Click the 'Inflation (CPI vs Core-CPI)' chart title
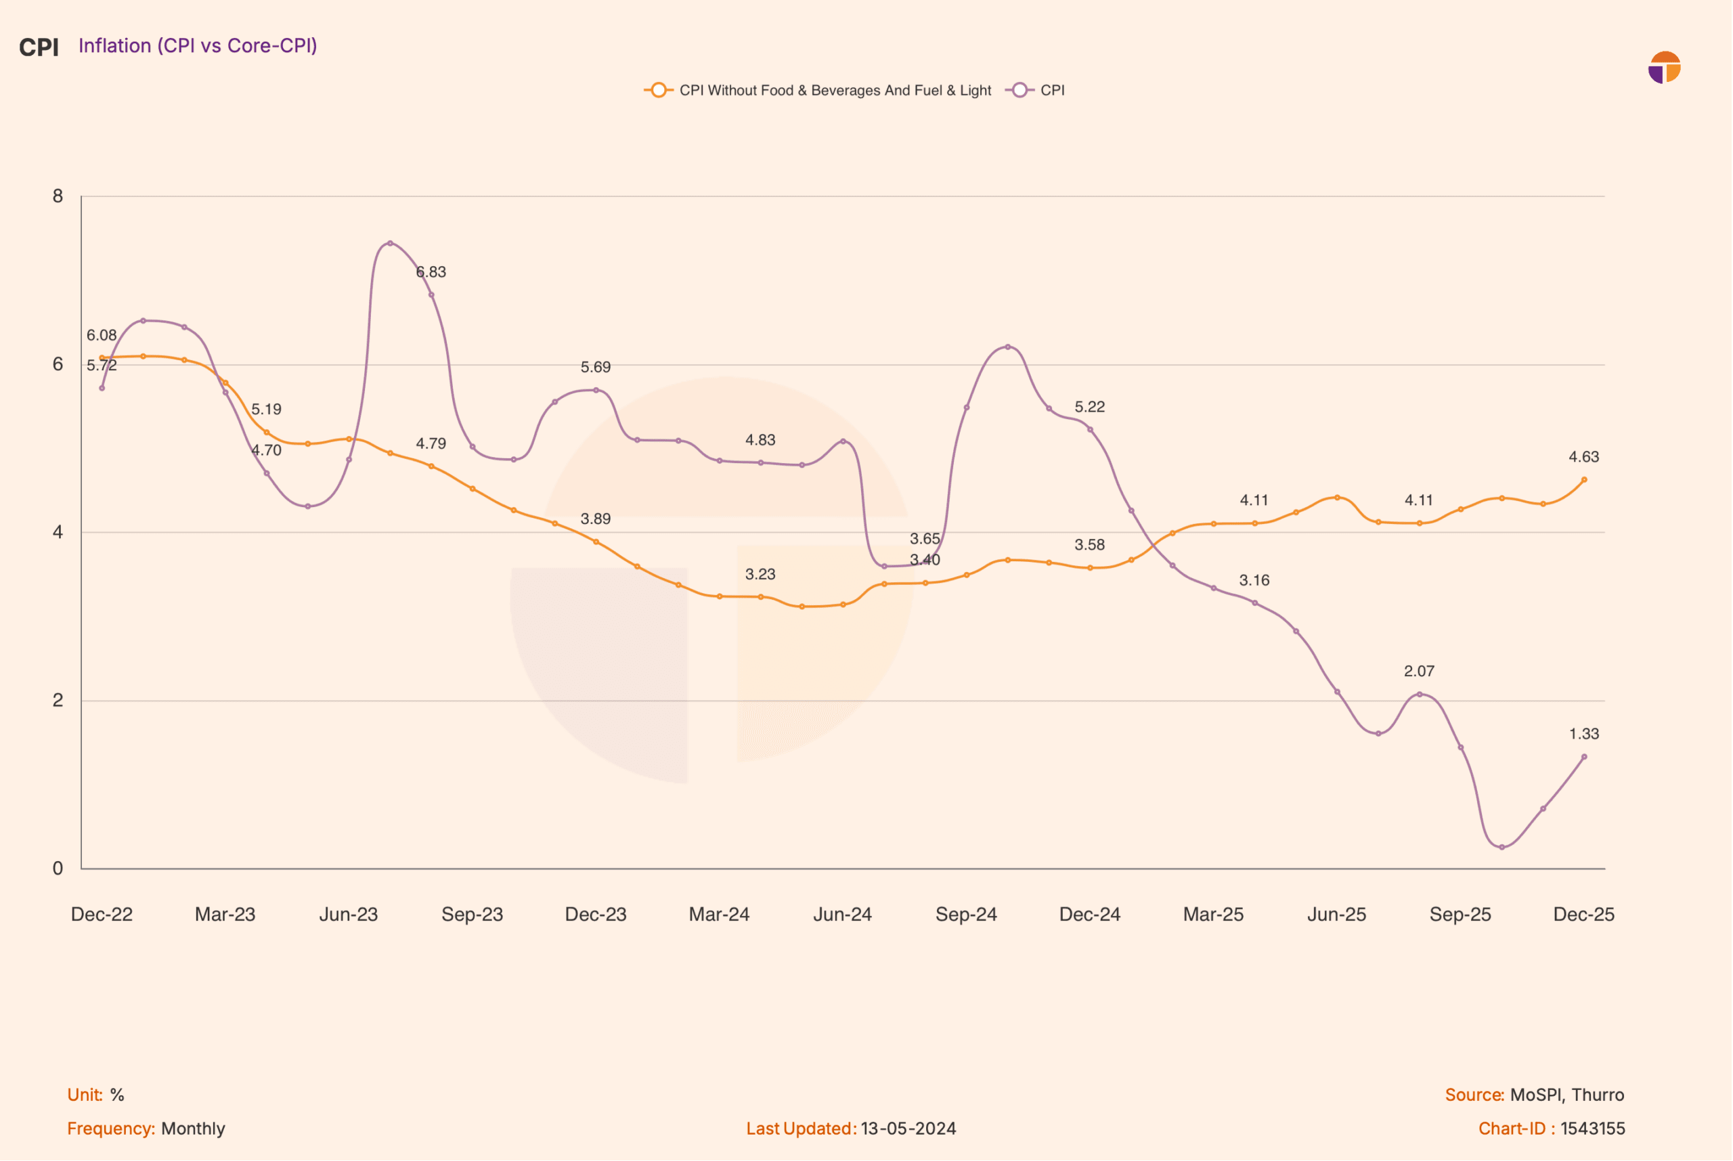Viewport: 1733px width, 1161px height. pyautogui.click(x=198, y=46)
